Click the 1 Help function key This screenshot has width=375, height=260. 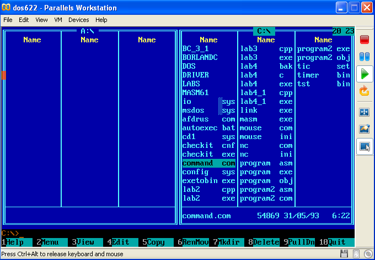click(x=17, y=242)
